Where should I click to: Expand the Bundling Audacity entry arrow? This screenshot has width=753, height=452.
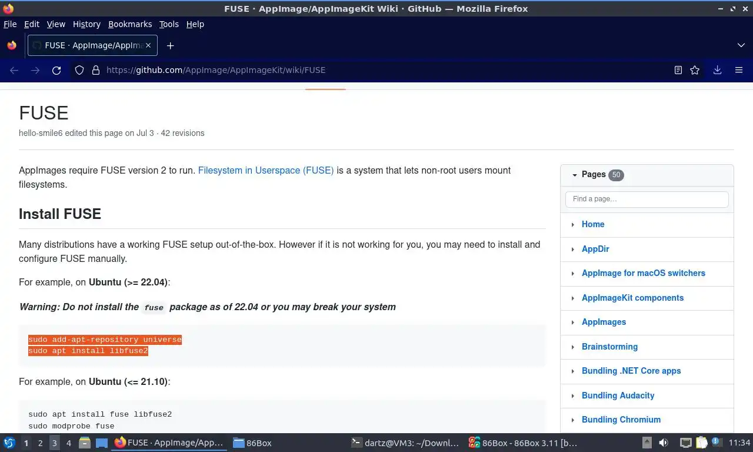tap(573, 396)
